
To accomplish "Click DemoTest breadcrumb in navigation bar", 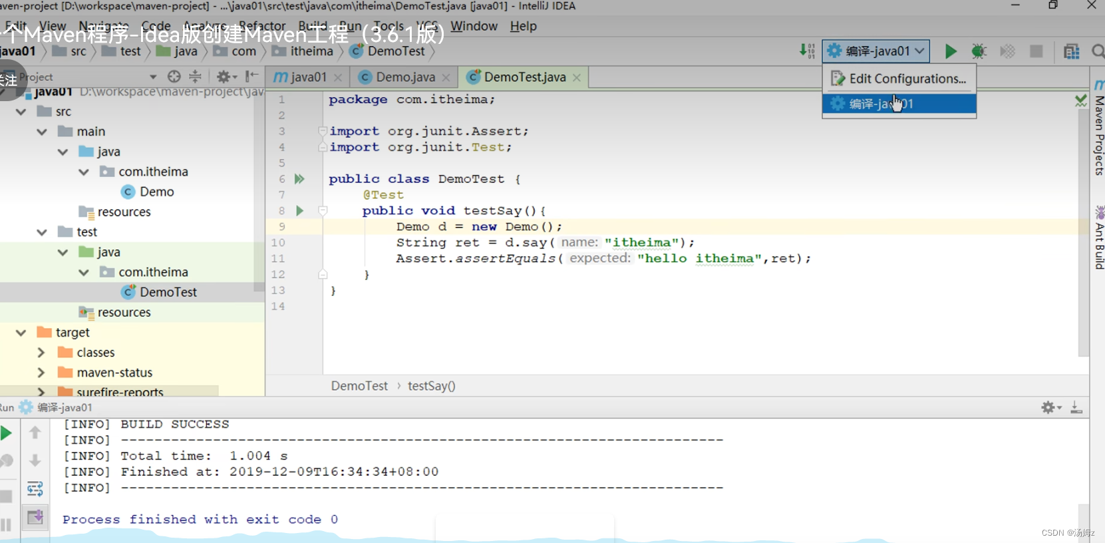I will click(387, 51).
